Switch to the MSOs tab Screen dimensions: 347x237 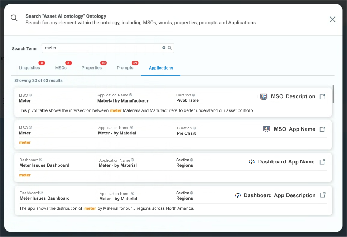(x=61, y=68)
